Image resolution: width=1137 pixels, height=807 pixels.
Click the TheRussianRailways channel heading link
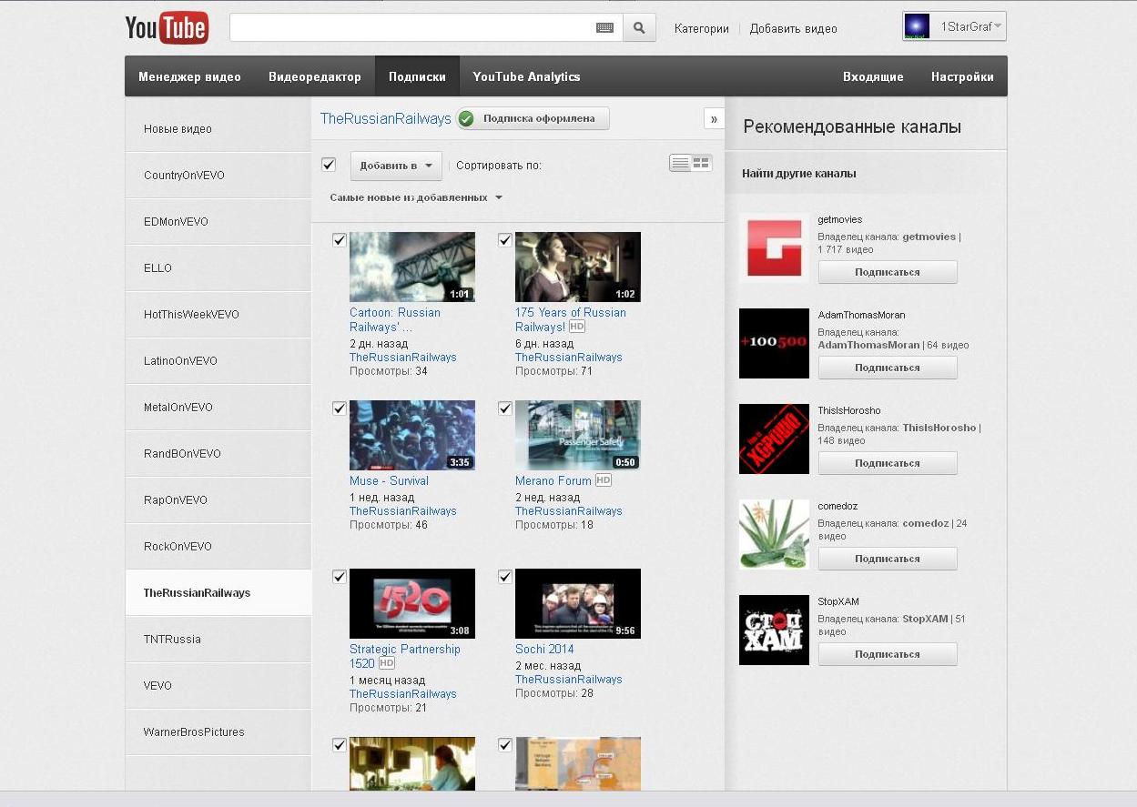click(386, 118)
